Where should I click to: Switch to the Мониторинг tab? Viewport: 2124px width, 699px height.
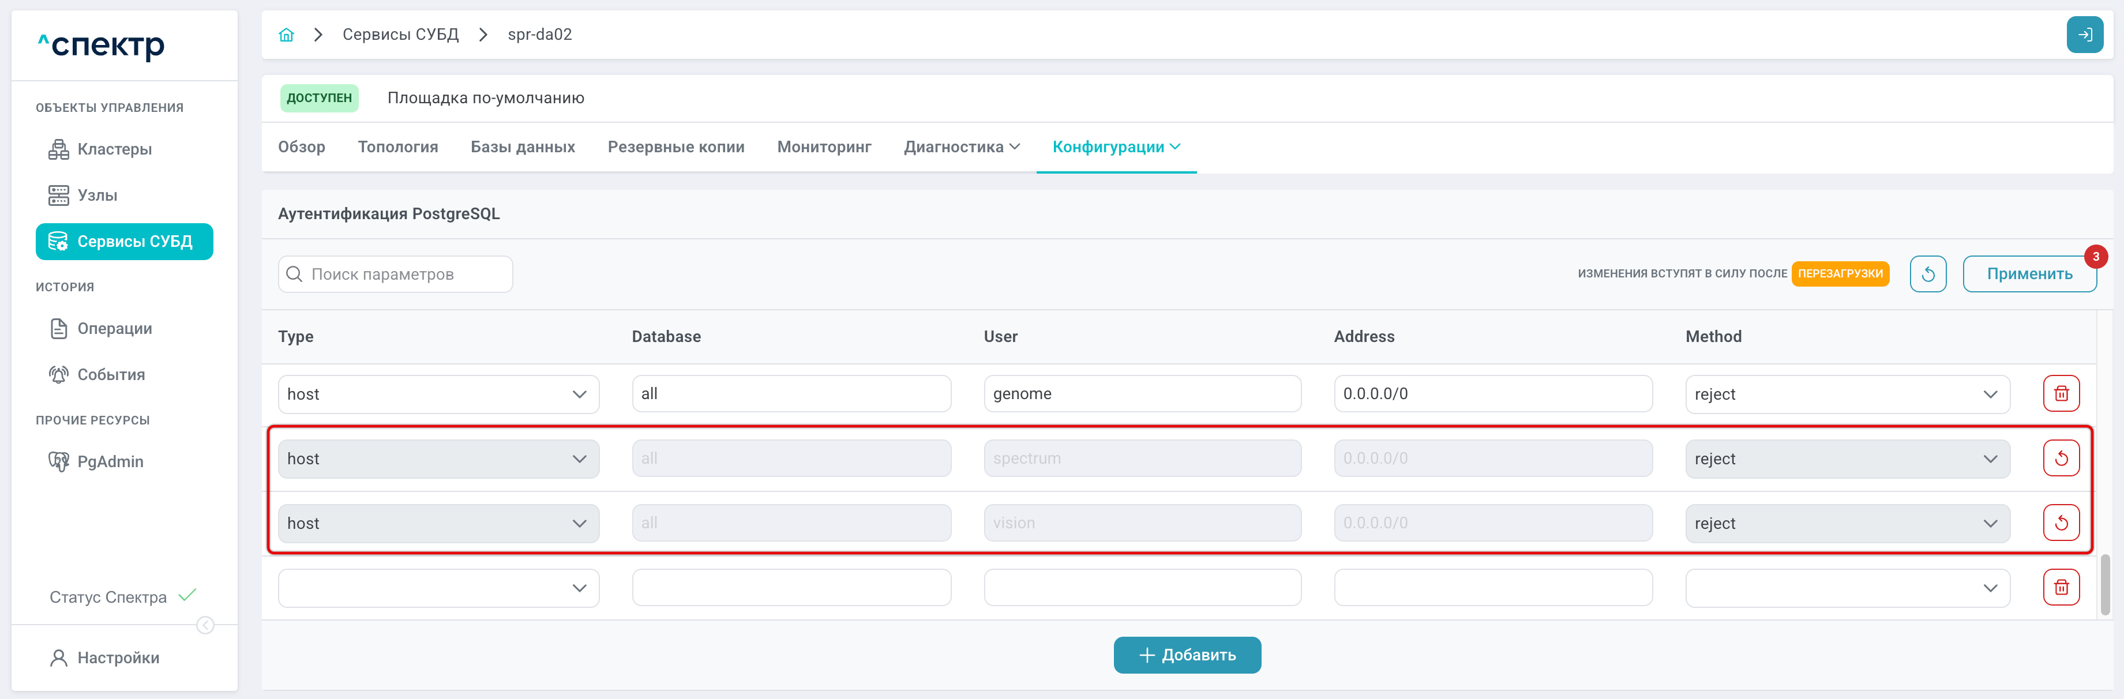click(x=824, y=146)
